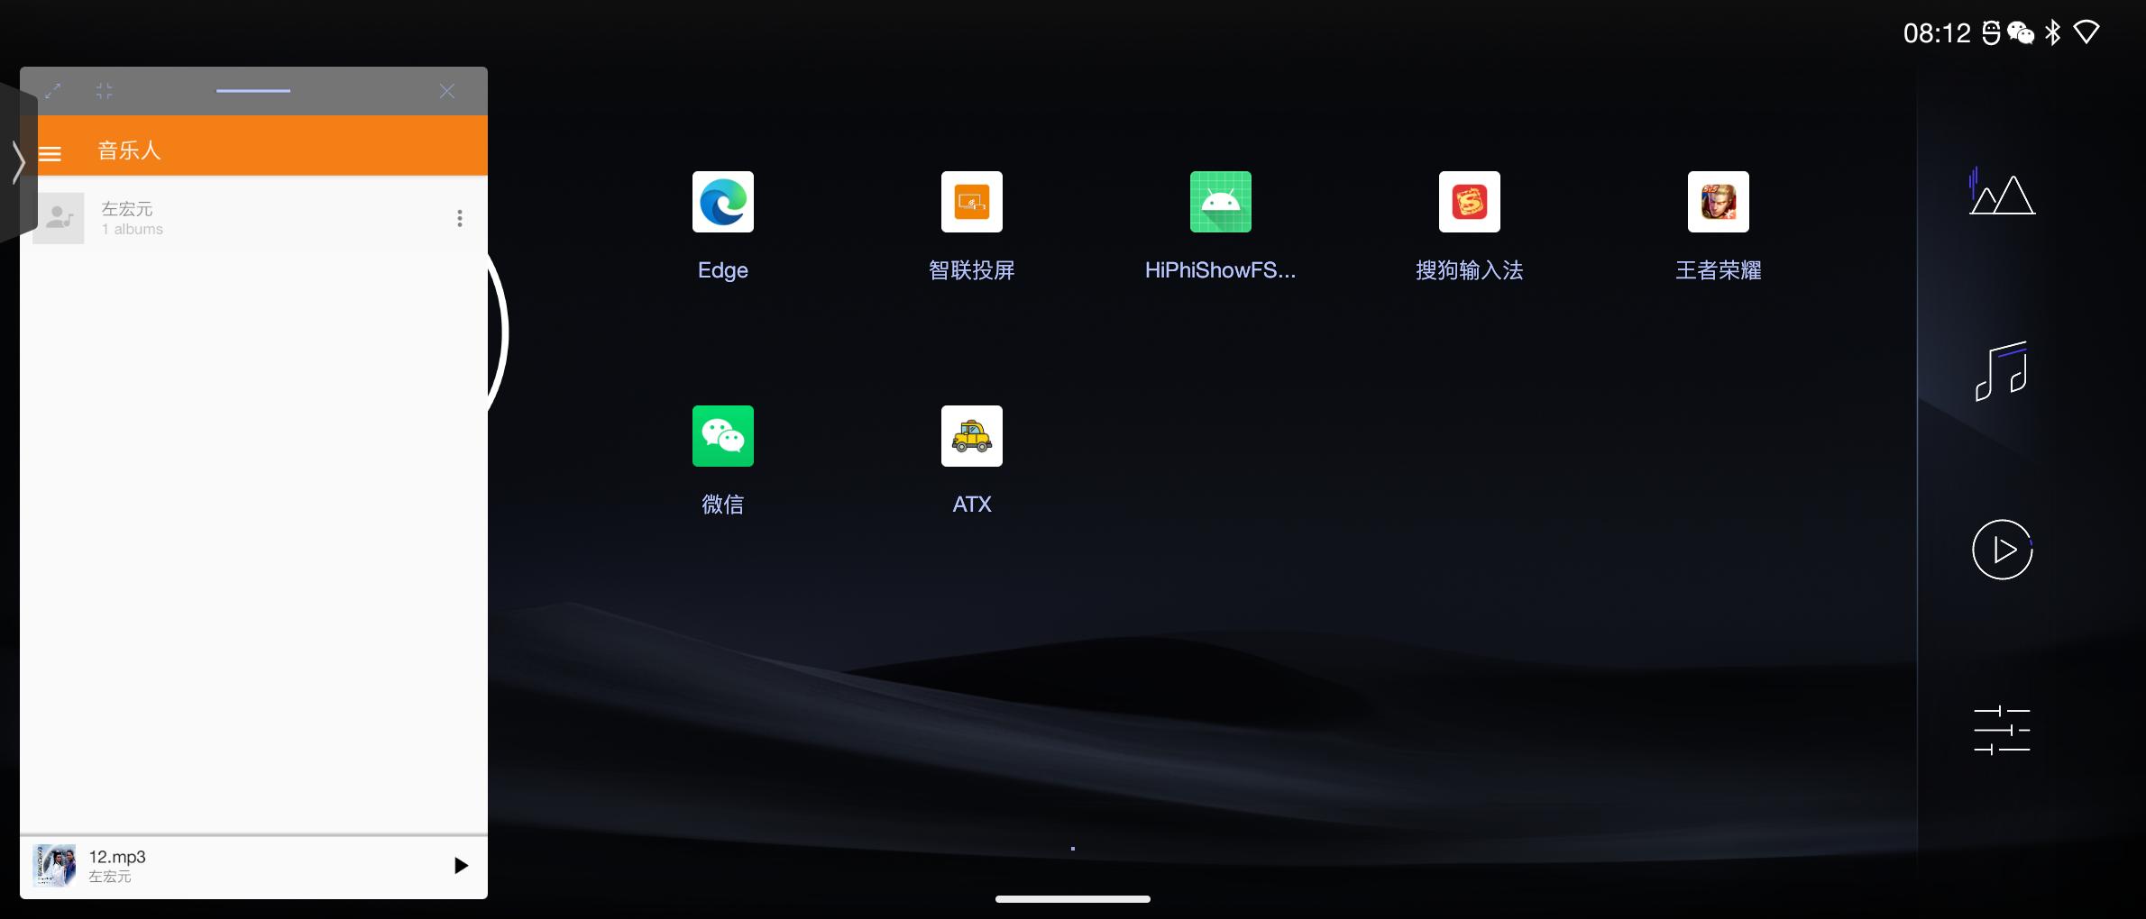Click the Sogou status bar icon

coord(1991,33)
